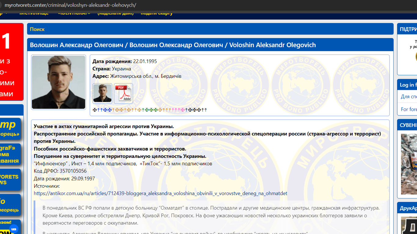This screenshot has height=234, width=417.
Task: Click the small portrait thumbnail beside the PDF icon
Action: 102,93
